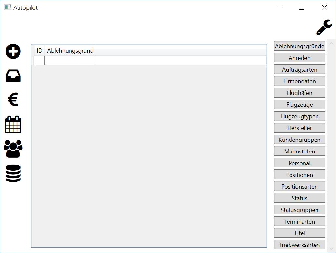Open settings via the wrench icon
The image size is (336, 253).
(324, 27)
